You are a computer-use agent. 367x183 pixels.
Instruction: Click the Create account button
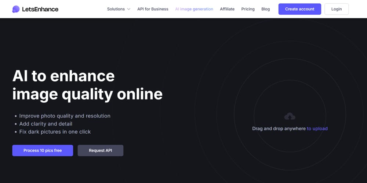click(299, 9)
